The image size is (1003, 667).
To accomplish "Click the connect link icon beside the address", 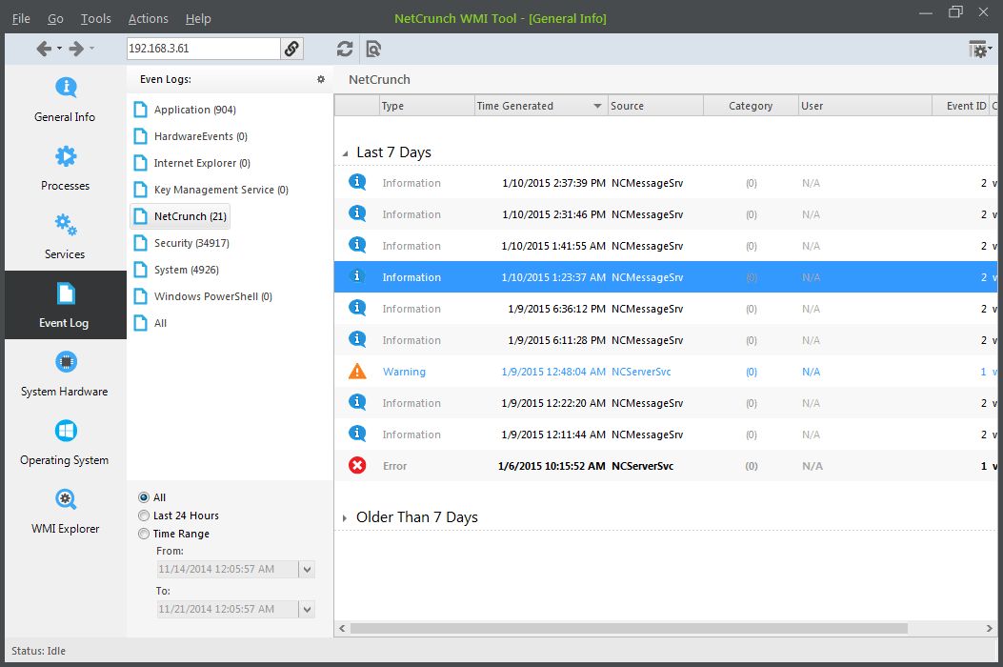I will (292, 48).
